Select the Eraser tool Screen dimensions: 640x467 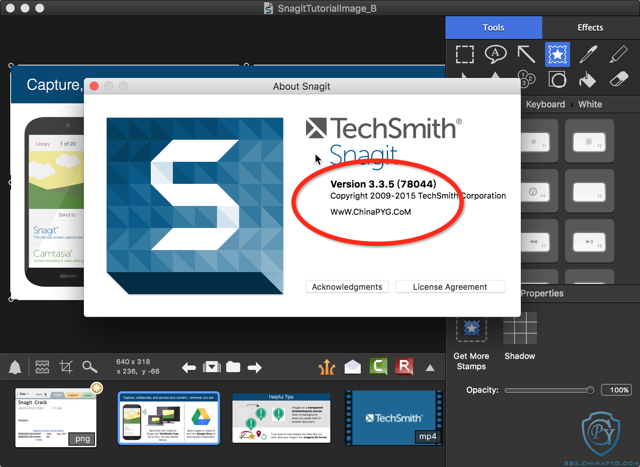point(619,79)
